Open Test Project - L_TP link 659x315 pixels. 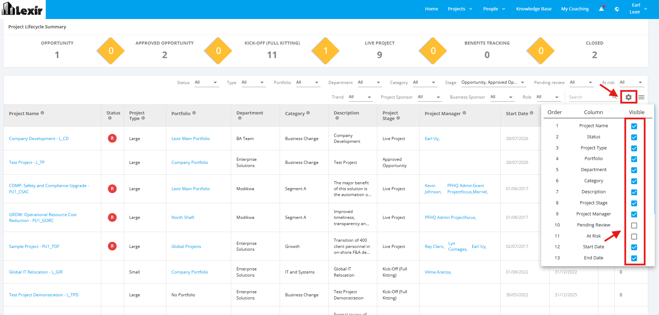(x=27, y=163)
